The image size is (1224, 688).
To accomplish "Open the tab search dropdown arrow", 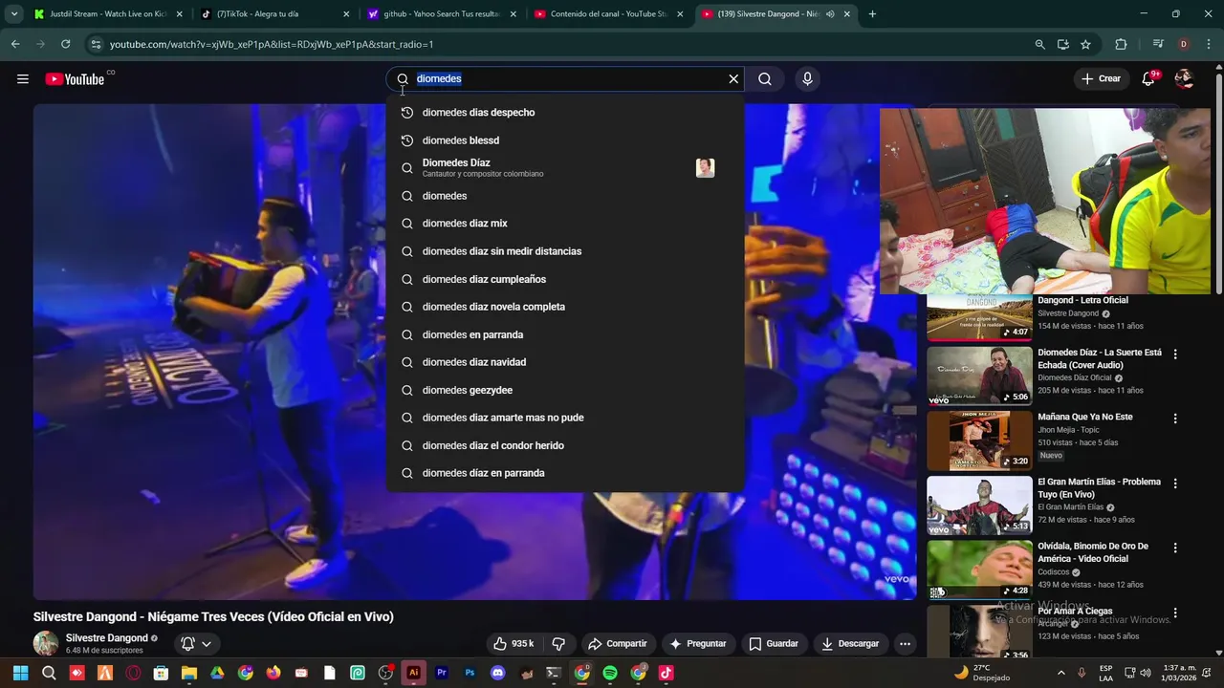I will (13, 14).
